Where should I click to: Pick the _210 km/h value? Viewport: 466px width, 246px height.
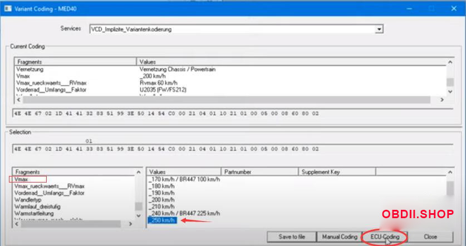162,206
